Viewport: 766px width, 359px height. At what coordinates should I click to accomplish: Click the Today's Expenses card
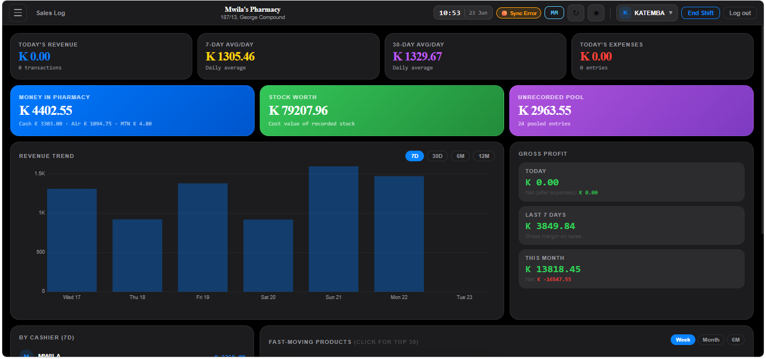663,56
